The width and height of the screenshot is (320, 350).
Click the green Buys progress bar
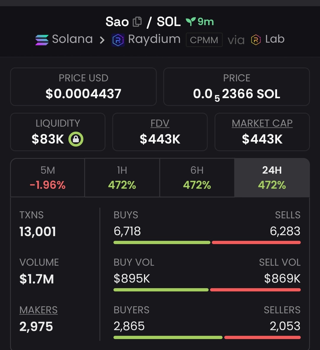coord(162,242)
